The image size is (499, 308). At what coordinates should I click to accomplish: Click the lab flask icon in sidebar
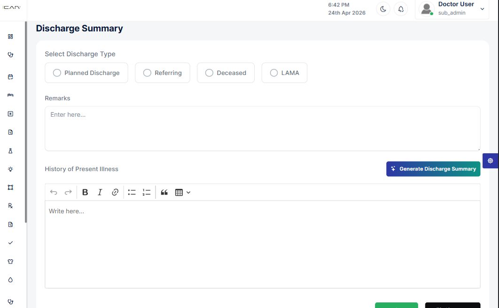[10, 151]
